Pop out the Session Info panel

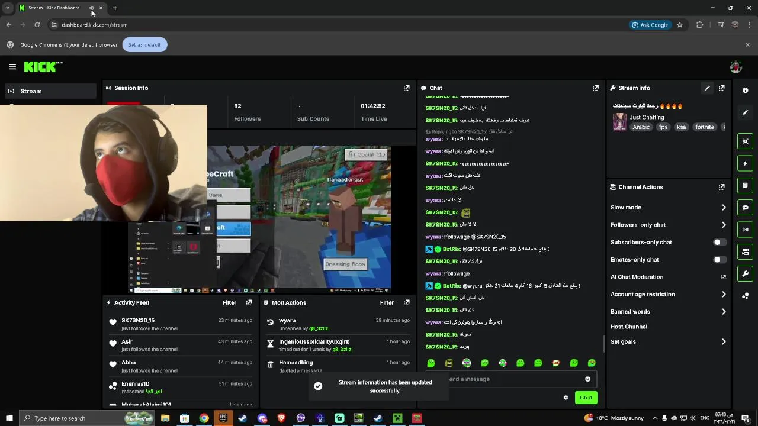tap(406, 88)
